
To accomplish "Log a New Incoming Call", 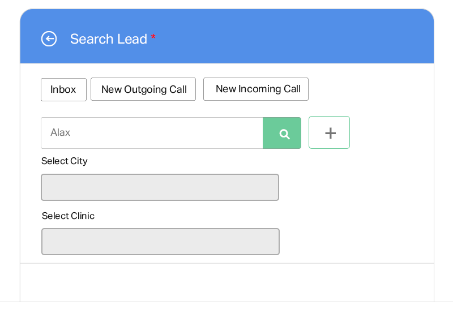I will (256, 89).
